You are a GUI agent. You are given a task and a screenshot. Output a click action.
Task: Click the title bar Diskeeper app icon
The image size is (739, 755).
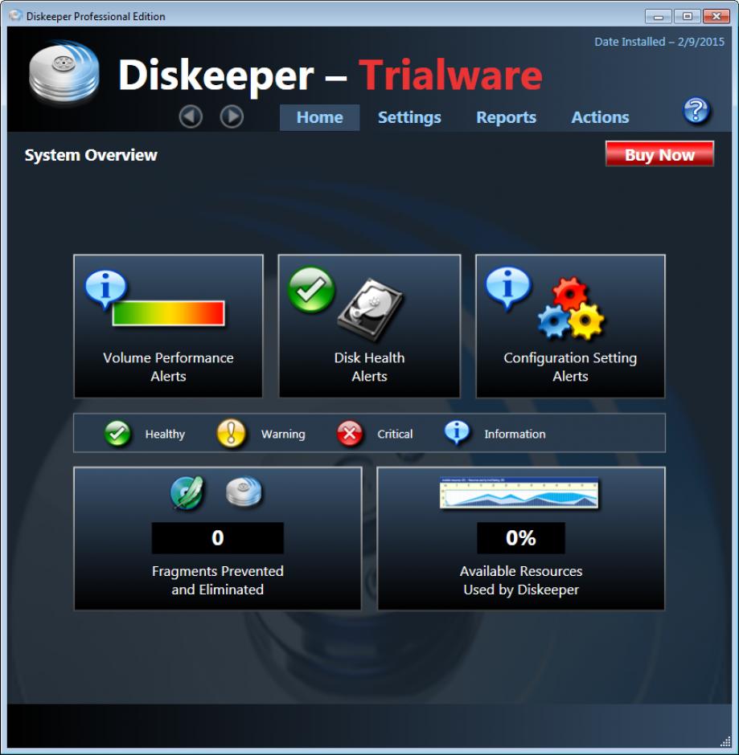point(15,15)
